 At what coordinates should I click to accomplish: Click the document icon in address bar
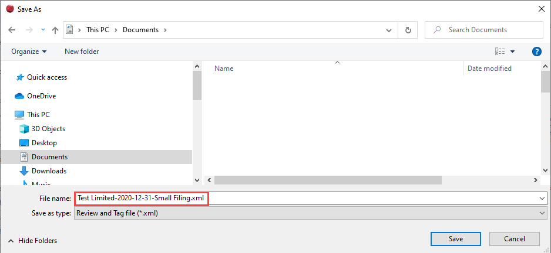click(x=69, y=30)
